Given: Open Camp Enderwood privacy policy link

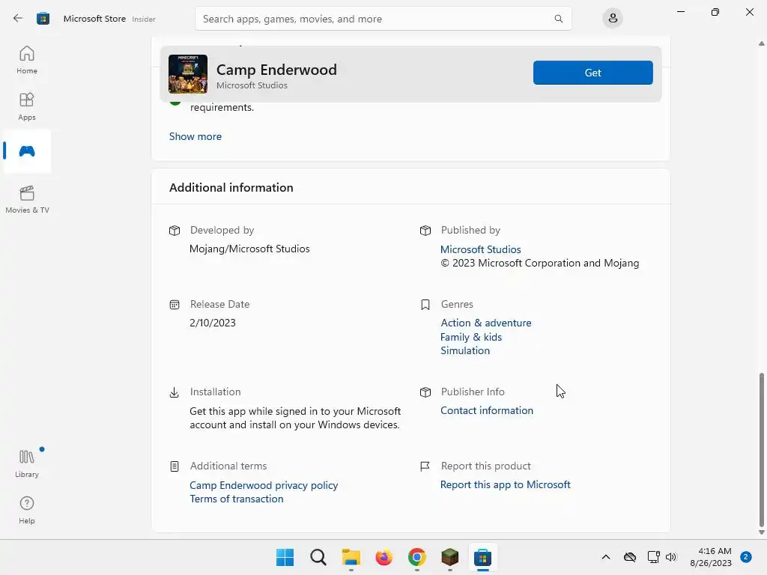Looking at the screenshot, I should coord(264,485).
